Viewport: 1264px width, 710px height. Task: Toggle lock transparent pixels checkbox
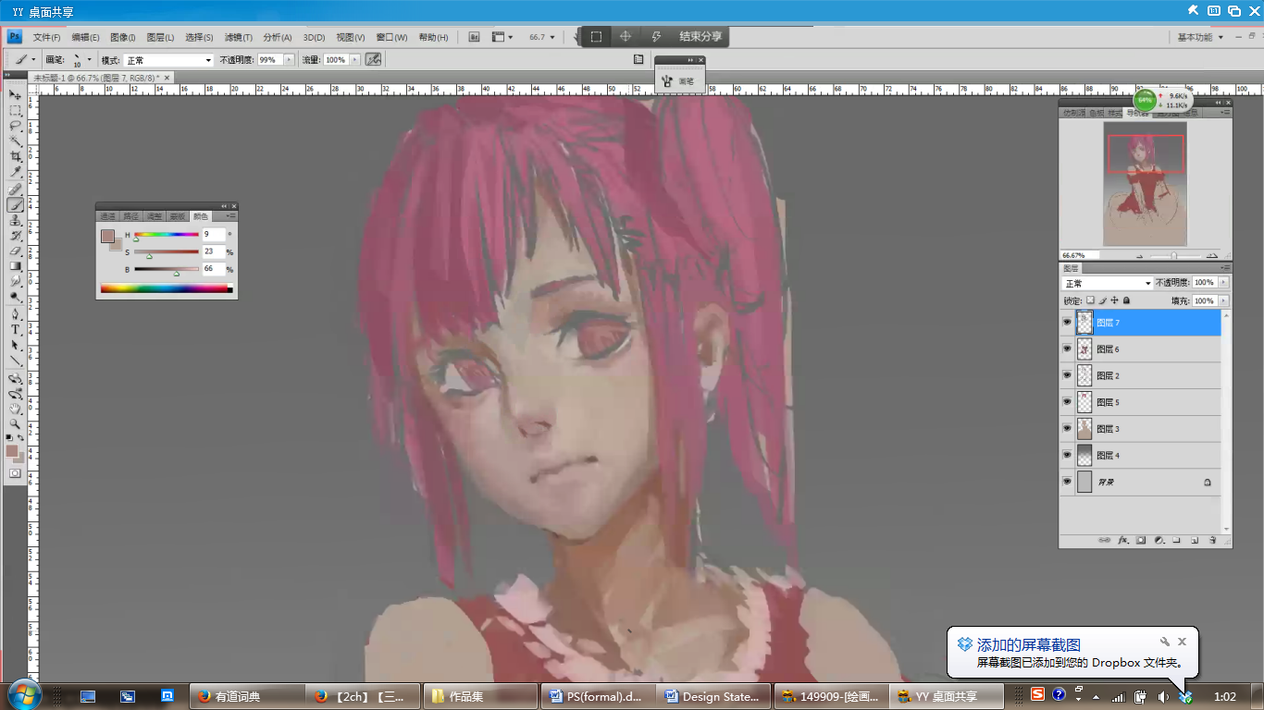(x=1091, y=300)
